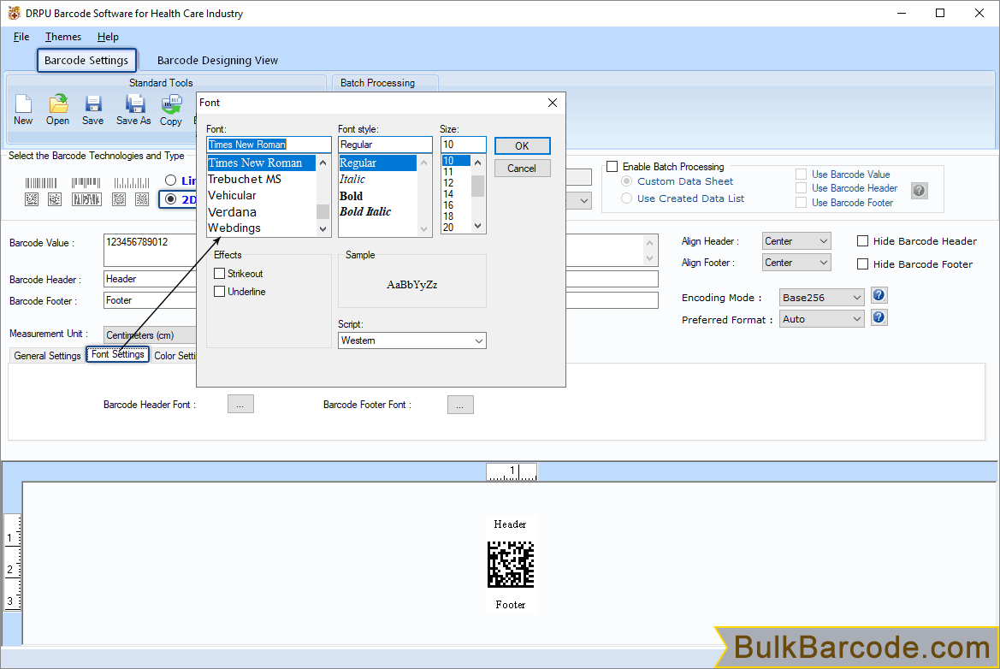Select Custom Data Sheet radio option

click(626, 181)
